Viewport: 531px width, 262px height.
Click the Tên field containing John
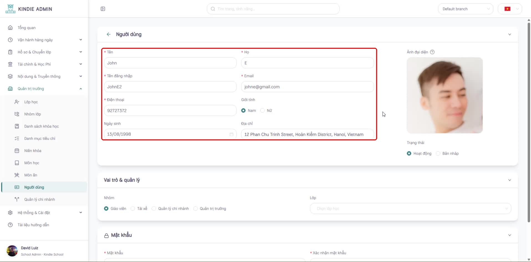(x=170, y=63)
